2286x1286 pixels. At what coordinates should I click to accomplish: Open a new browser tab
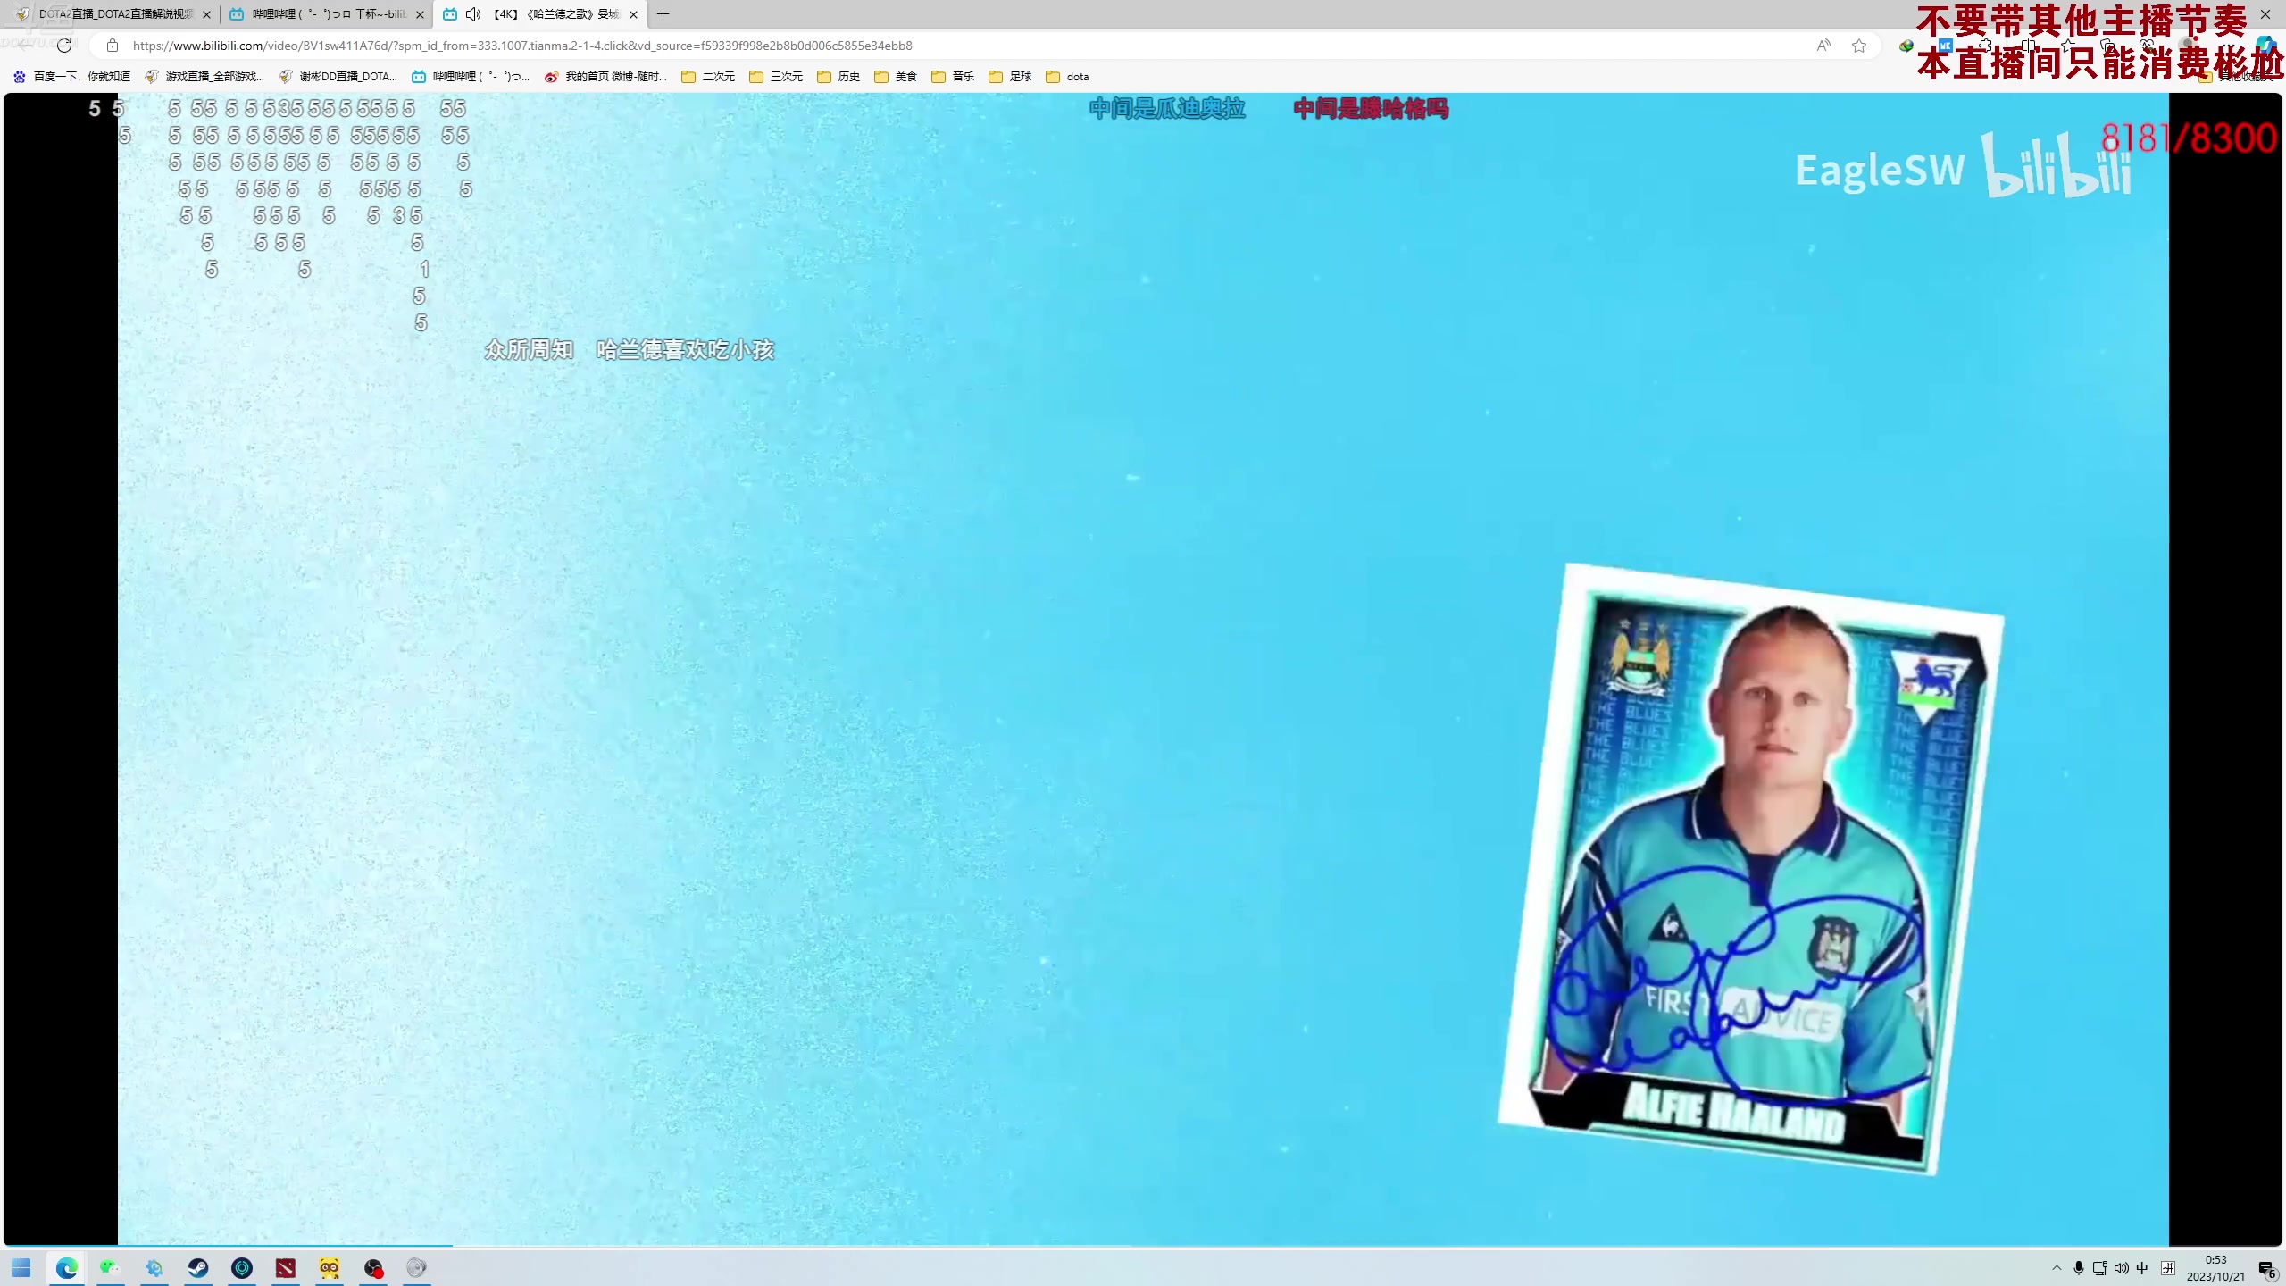(663, 14)
